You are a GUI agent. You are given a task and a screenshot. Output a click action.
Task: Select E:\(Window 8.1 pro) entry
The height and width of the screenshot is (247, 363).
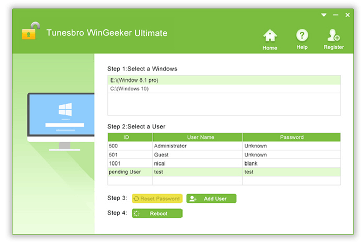coord(224,80)
